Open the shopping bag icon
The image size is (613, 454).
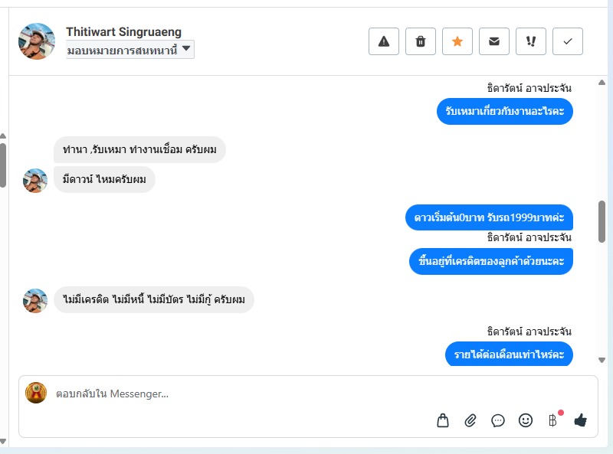[443, 420]
